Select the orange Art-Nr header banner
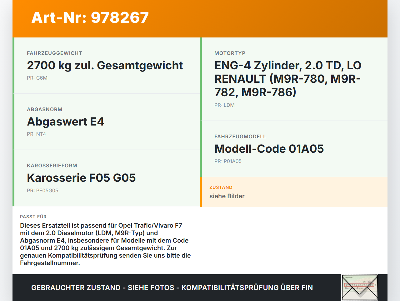Image resolution: width=400 pixels, height=301 pixels. coord(200,19)
